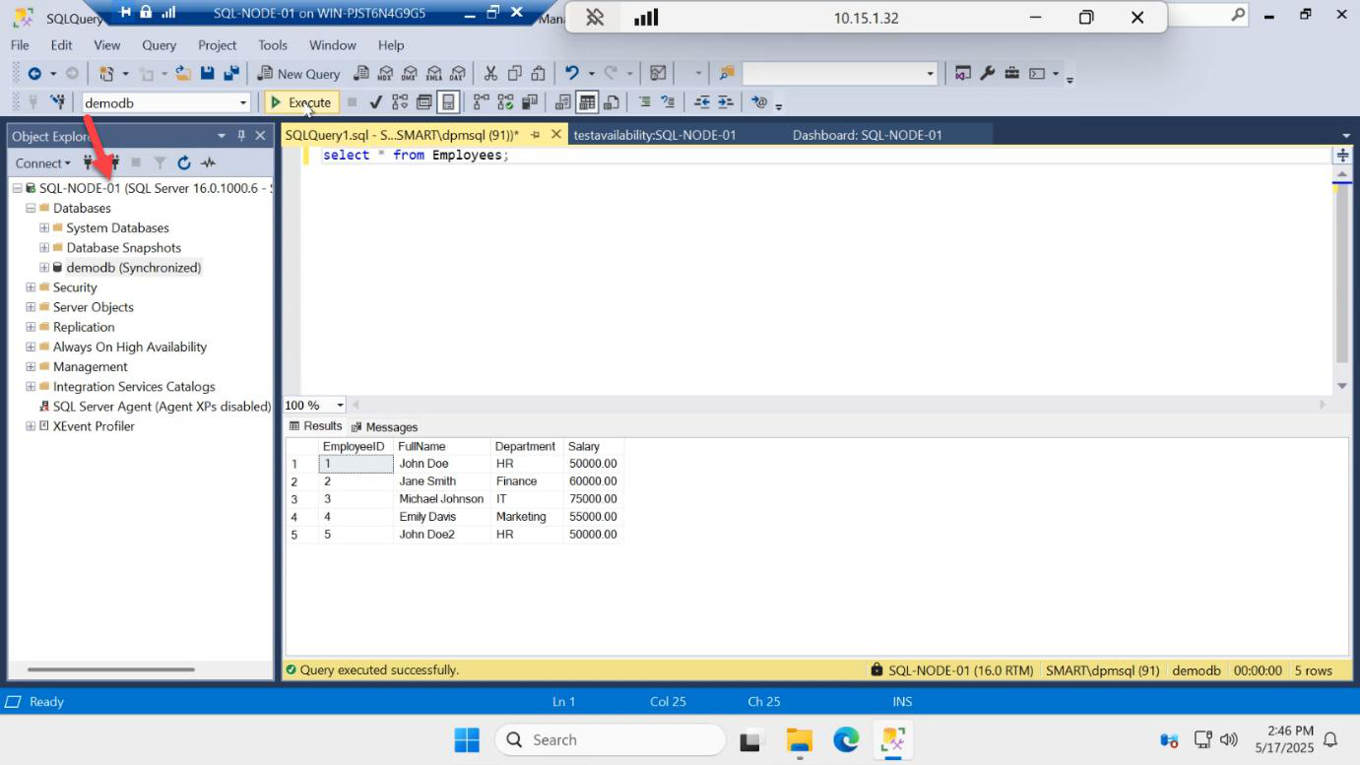Click the Execute button
The image size is (1360, 765).
tap(301, 102)
